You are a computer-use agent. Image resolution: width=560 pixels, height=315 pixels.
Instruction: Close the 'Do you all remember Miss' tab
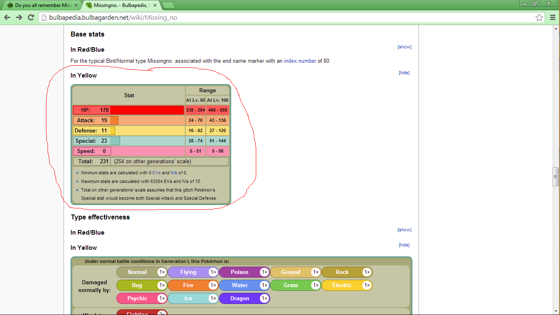click(75, 5)
